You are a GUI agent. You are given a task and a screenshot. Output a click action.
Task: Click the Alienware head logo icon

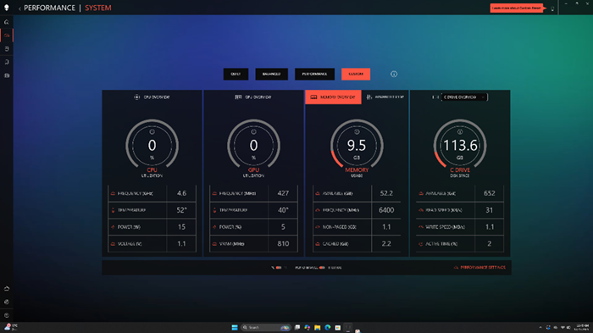pyautogui.click(x=7, y=8)
